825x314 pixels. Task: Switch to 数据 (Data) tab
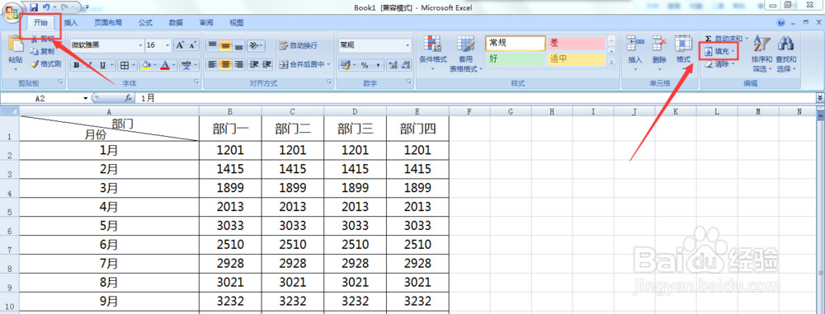pyautogui.click(x=176, y=22)
